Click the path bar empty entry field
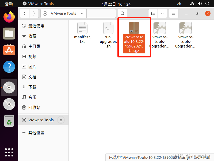 tap(101, 13)
